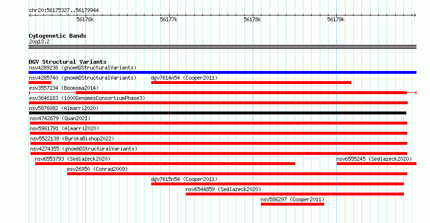Select the nsv6555245 red bar
The height and width of the screenshot is (223, 430).
click(376, 164)
